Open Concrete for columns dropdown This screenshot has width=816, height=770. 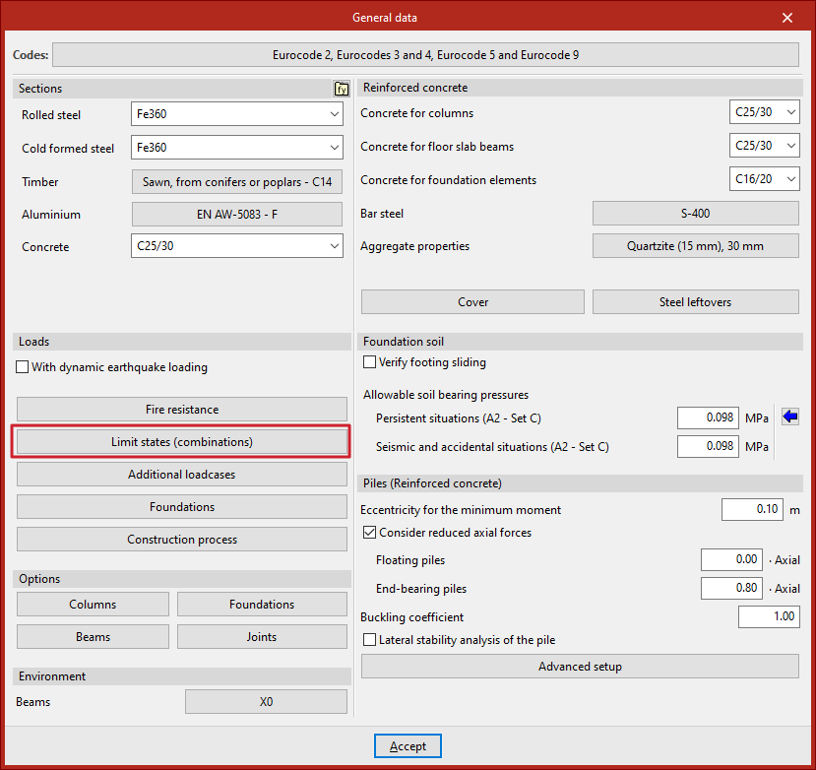click(x=765, y=113)
